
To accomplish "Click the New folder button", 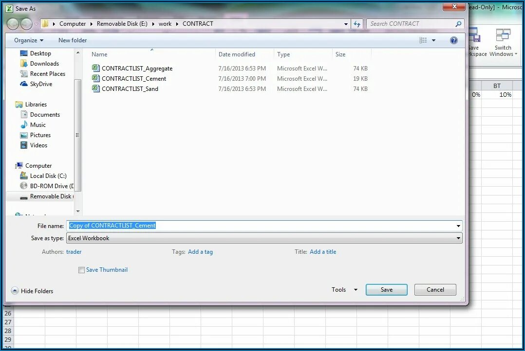I will 73,40.
